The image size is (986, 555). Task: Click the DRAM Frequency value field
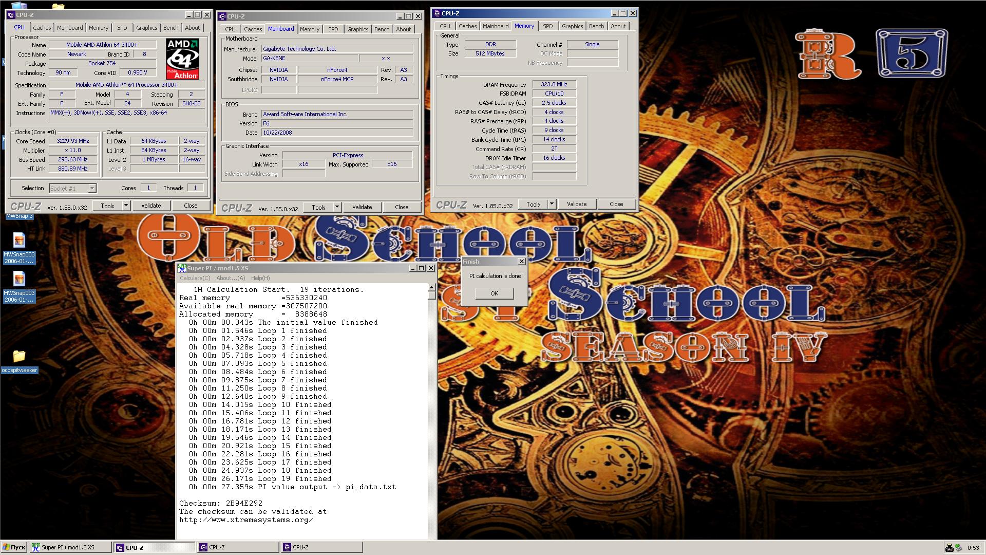(554, 84)
